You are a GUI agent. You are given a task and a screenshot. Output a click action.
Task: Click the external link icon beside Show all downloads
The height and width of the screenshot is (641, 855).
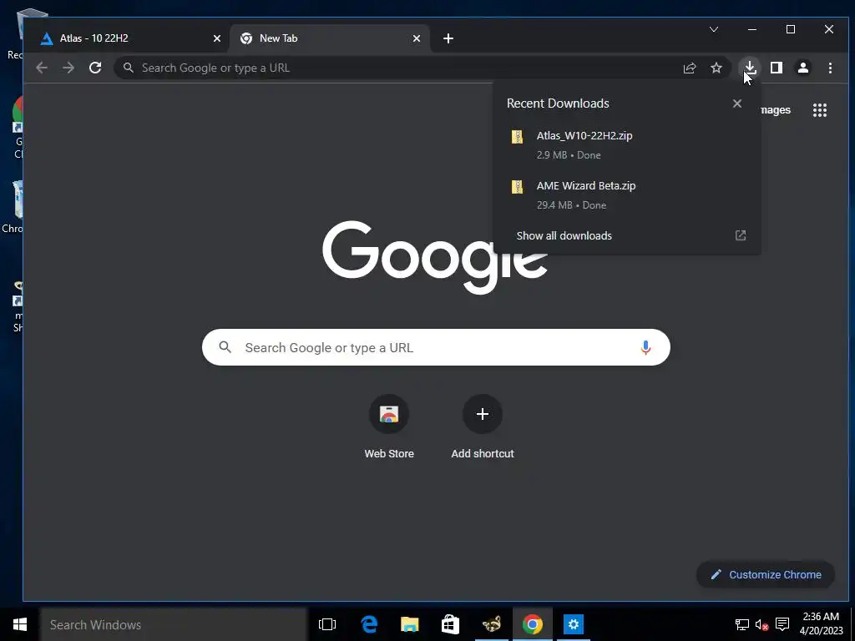click(741, 235)
